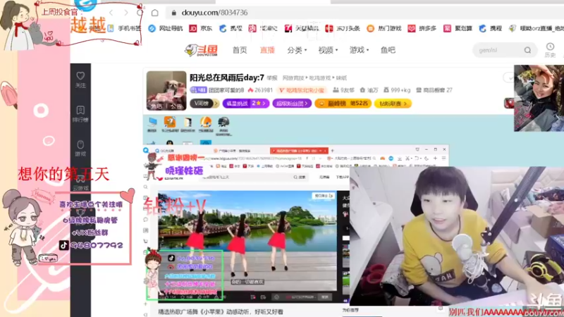Viewport: 564px width, 317px height.
Task: Click the streamer avatar thumbnail
Action: click(x=166, y=91)
